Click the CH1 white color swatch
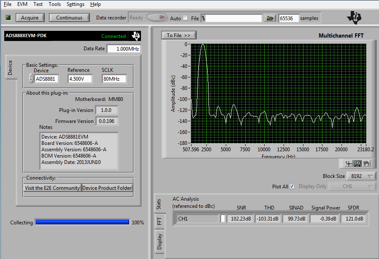Image resolution: width=379 pixels, height=259 pixels. click(x=223, y=218)
